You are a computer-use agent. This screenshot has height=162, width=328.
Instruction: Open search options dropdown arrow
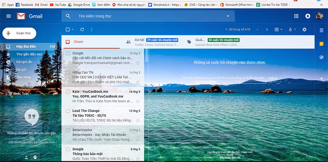(228, 16)
